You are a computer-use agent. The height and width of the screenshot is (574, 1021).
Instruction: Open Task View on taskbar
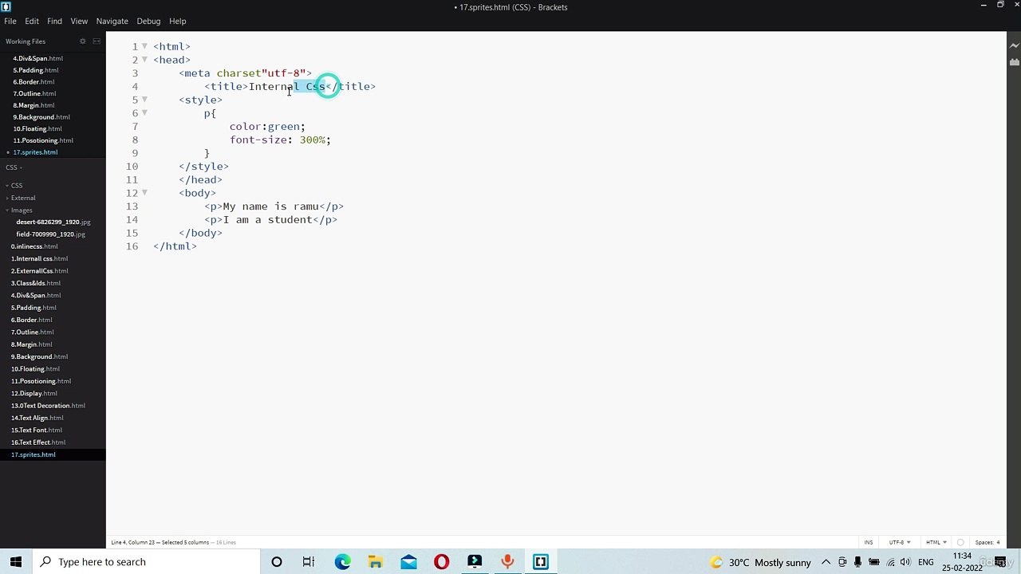(x=309, y=562)
